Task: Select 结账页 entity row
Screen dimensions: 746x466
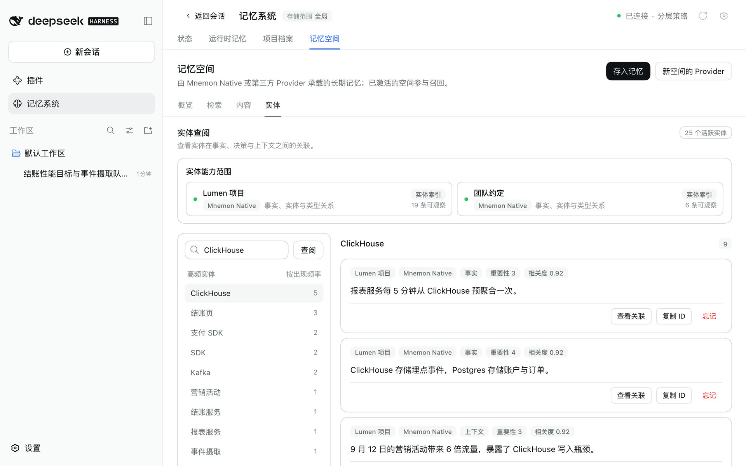Action: 254,313
